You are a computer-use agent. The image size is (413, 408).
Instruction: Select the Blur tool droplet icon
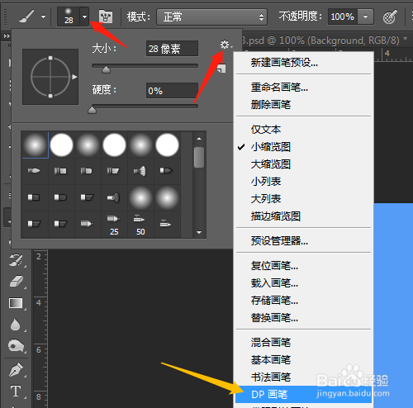point(16,325)
